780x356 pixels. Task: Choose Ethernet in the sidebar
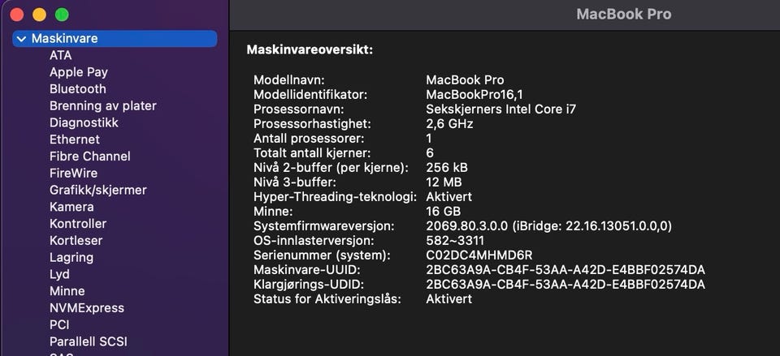click(x=75, y=139)
